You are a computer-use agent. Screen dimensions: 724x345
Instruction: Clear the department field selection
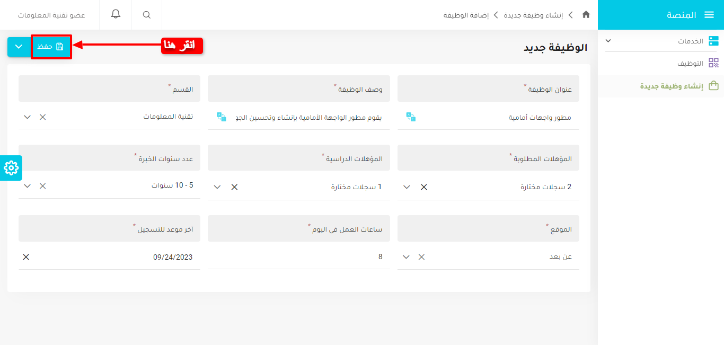[x=43, y=117]
